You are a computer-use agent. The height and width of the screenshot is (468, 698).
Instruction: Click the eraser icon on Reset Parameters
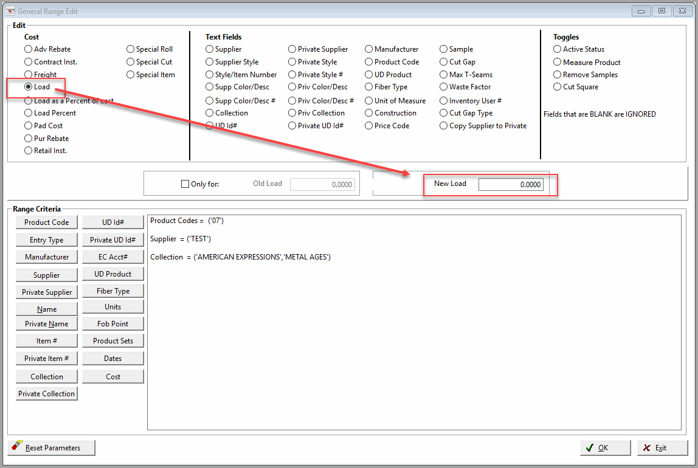pyautogui.click(x=17, y=445)
